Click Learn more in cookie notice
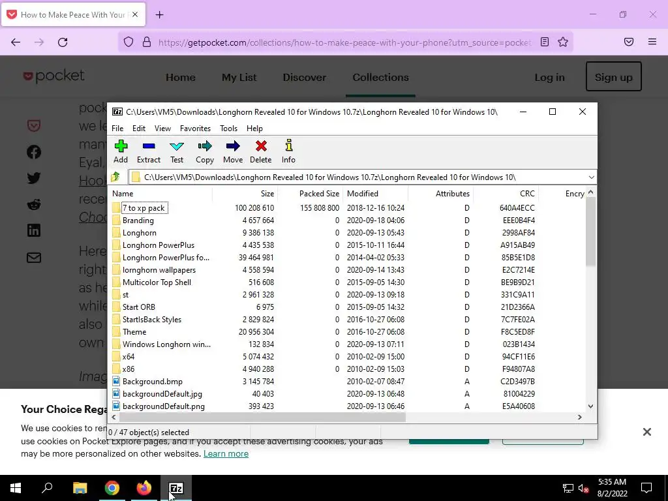 click(x=226, y=454)
